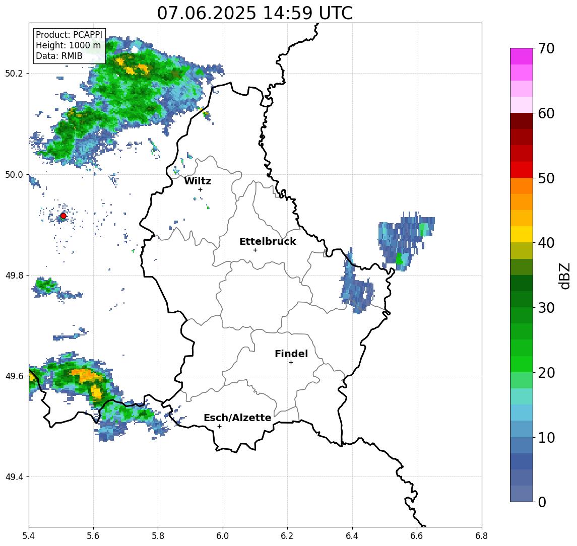Viewport: 577px width, 546px height.
Task: Click latitude axis label 50.0
Action: click(x=14, y=174)
